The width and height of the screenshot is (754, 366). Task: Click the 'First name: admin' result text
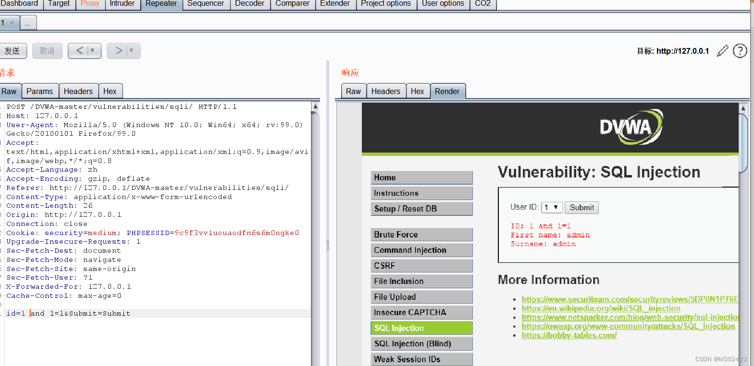550,235
